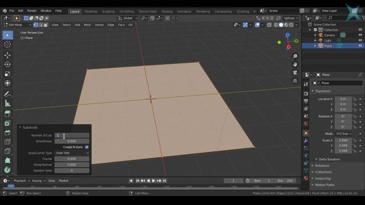Jump to the end frame
This screenshot has width=365, height=205.
pos(165,181)
